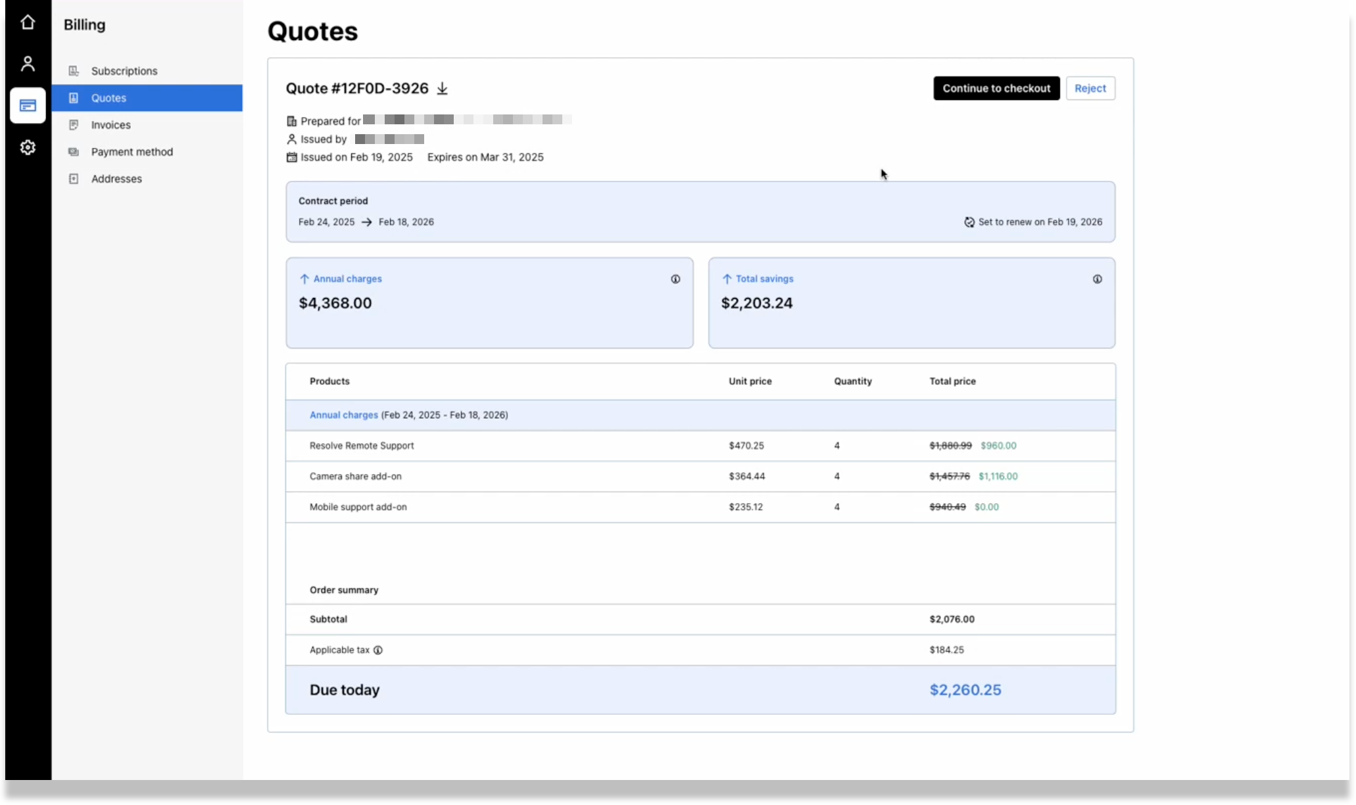Click the Due today total amount

pyautogui.click(x=965, y=690)
